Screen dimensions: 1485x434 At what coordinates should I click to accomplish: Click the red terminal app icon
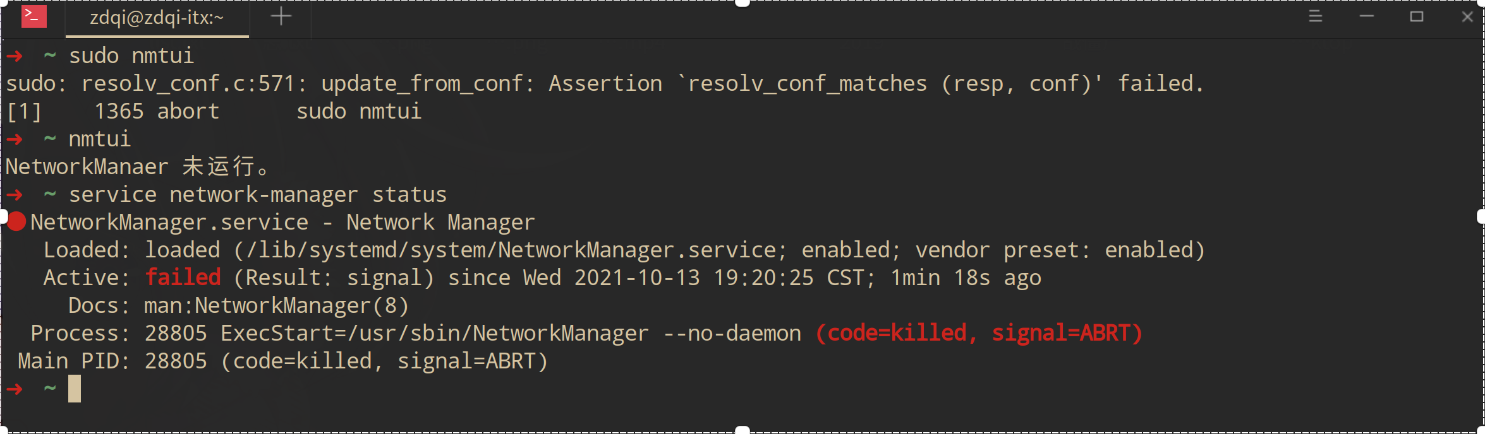[x=33, y=17]
